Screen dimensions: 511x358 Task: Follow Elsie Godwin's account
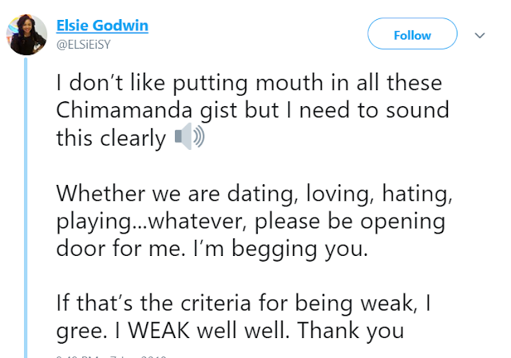[412, 36]
